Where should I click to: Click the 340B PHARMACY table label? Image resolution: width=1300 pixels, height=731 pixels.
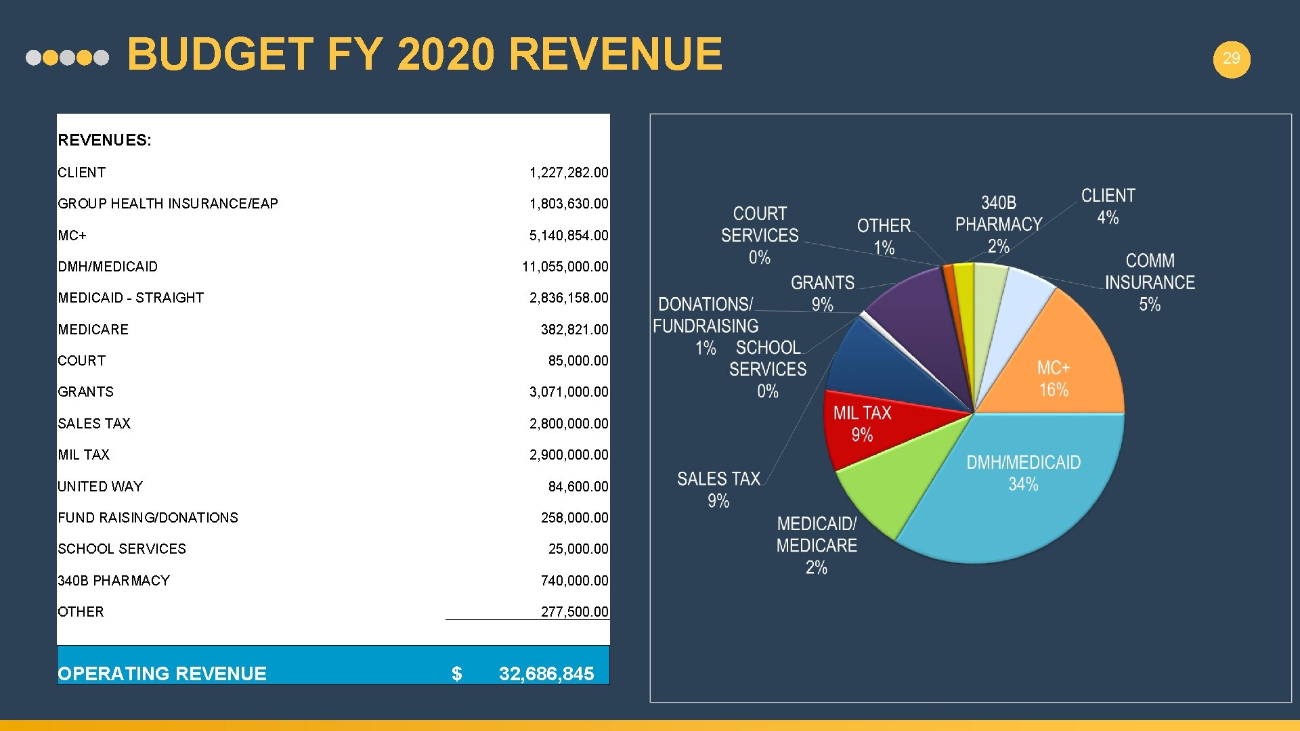click(114, 581)
